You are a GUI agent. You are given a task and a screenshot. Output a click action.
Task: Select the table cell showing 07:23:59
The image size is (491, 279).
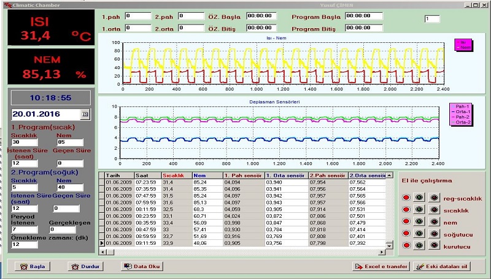(x=148, y=182)
